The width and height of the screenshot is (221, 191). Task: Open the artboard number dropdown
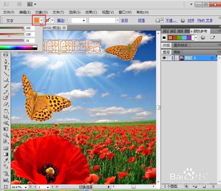pyautogui.click(x=48, y=187)
